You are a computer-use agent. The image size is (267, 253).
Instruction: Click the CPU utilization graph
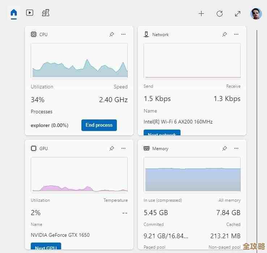[x=79, y=61]
